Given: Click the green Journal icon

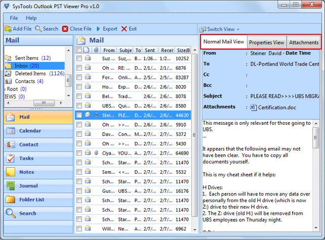Looking at the screenshot, I should click(x=11, y=186).
